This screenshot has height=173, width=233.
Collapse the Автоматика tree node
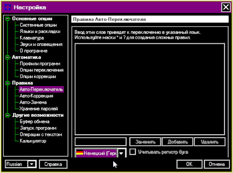coord(7,57)
